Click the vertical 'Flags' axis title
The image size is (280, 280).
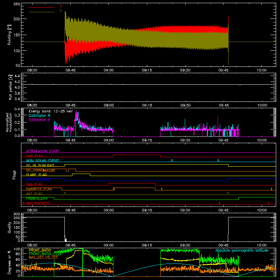14,175
